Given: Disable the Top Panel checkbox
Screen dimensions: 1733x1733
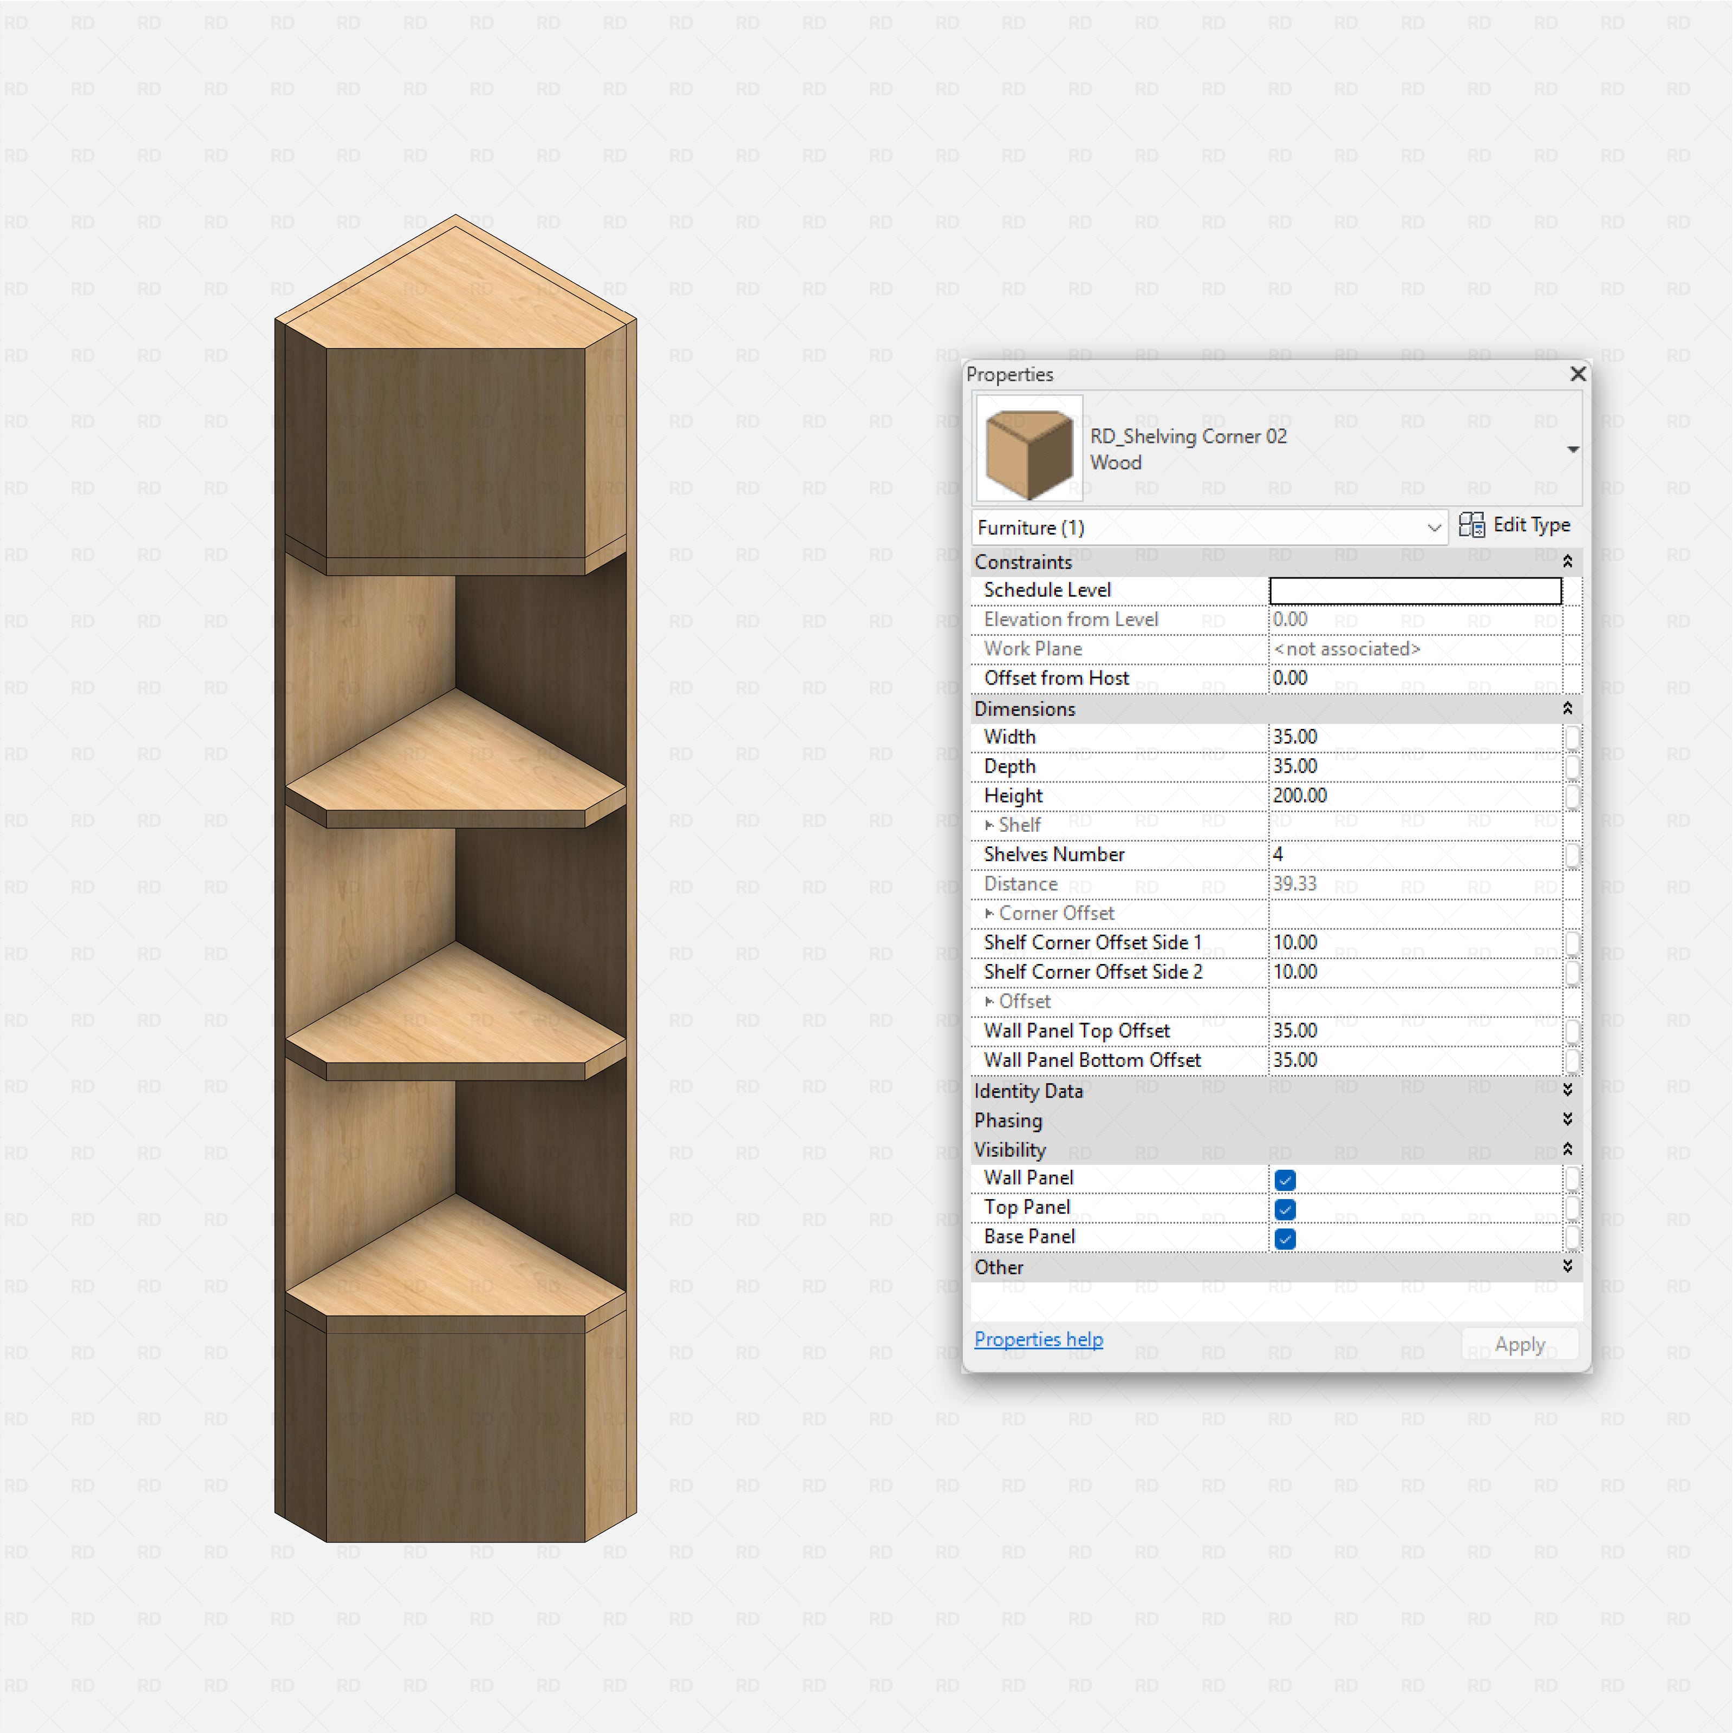Looking at the screenshot, I should 1285,1209.
